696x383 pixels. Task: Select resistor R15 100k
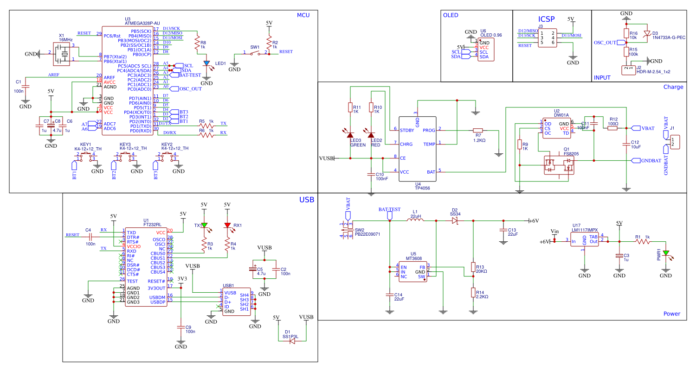[x=626, y=52]
